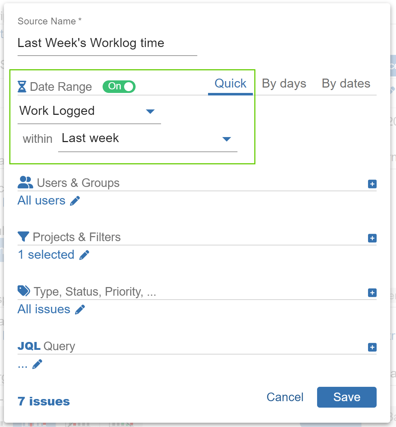Open the Work Logged dropdown
This screenshot has width=396, height=427.
(151, 111)
